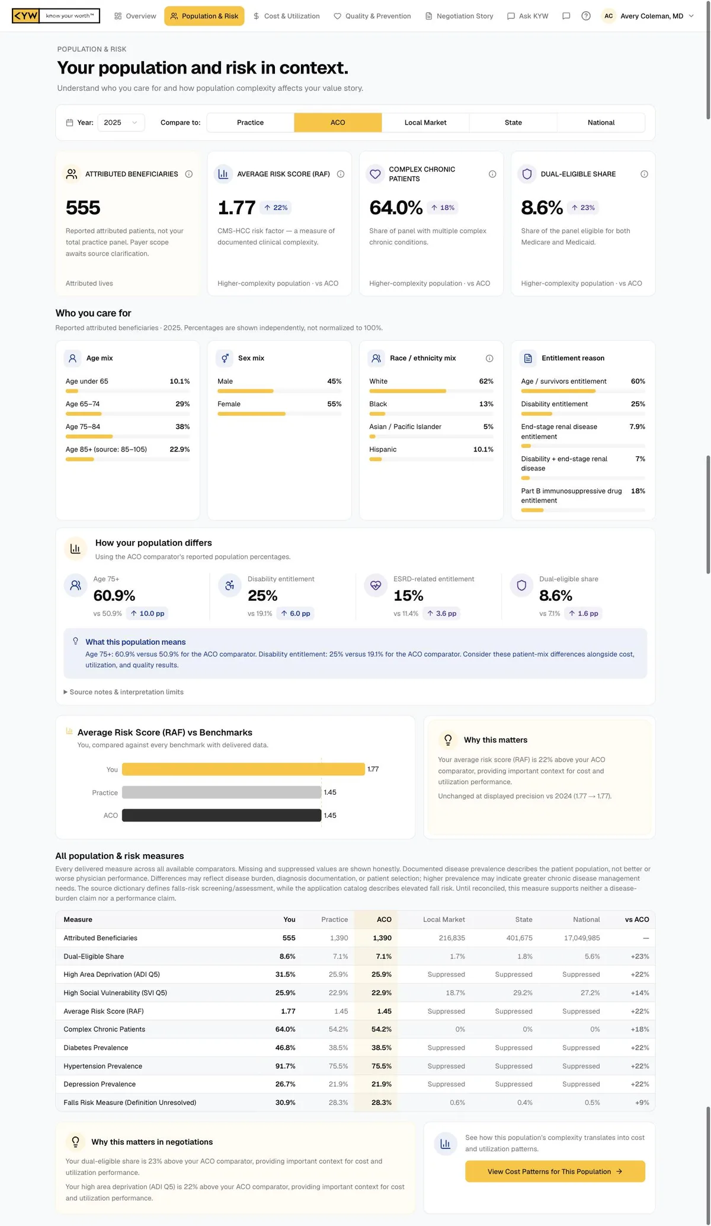711x1226 pixels.
Task: Click the Entitlement reason document icon
Action: pos(528,358)
